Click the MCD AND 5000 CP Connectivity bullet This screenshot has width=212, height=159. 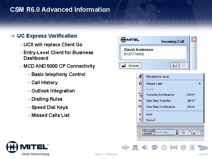[59, 66]
